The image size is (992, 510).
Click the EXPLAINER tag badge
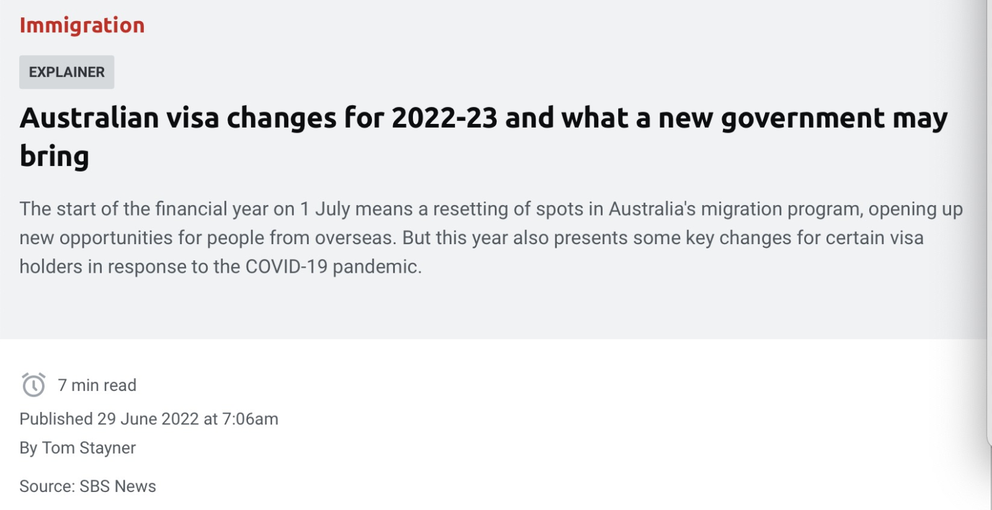[x=67, y=73]
